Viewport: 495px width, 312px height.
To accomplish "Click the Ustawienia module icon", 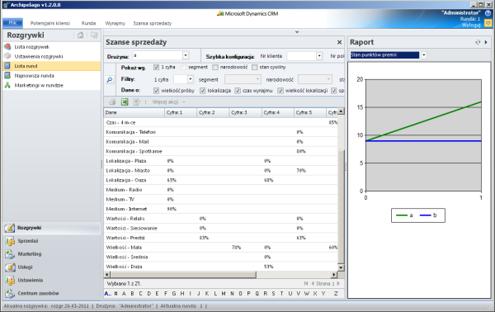I will click(x=10, y=280).
